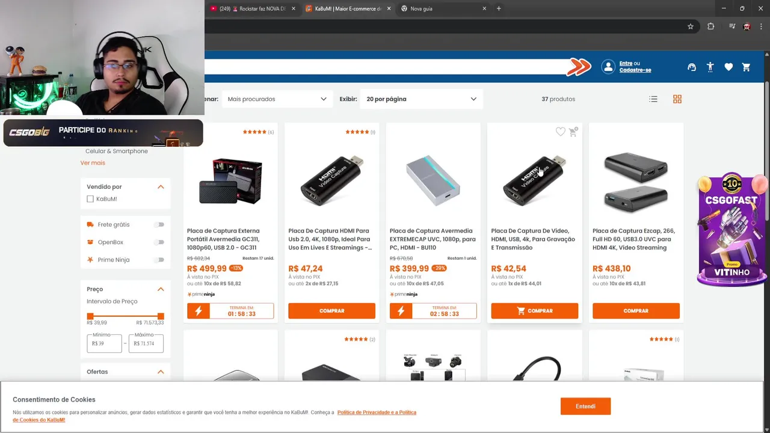Open customer support headset icon

click(692, 67)
